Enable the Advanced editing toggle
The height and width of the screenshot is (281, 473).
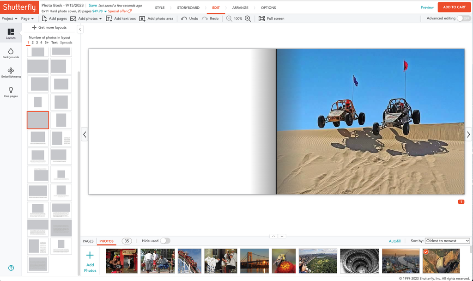point(464,18)
